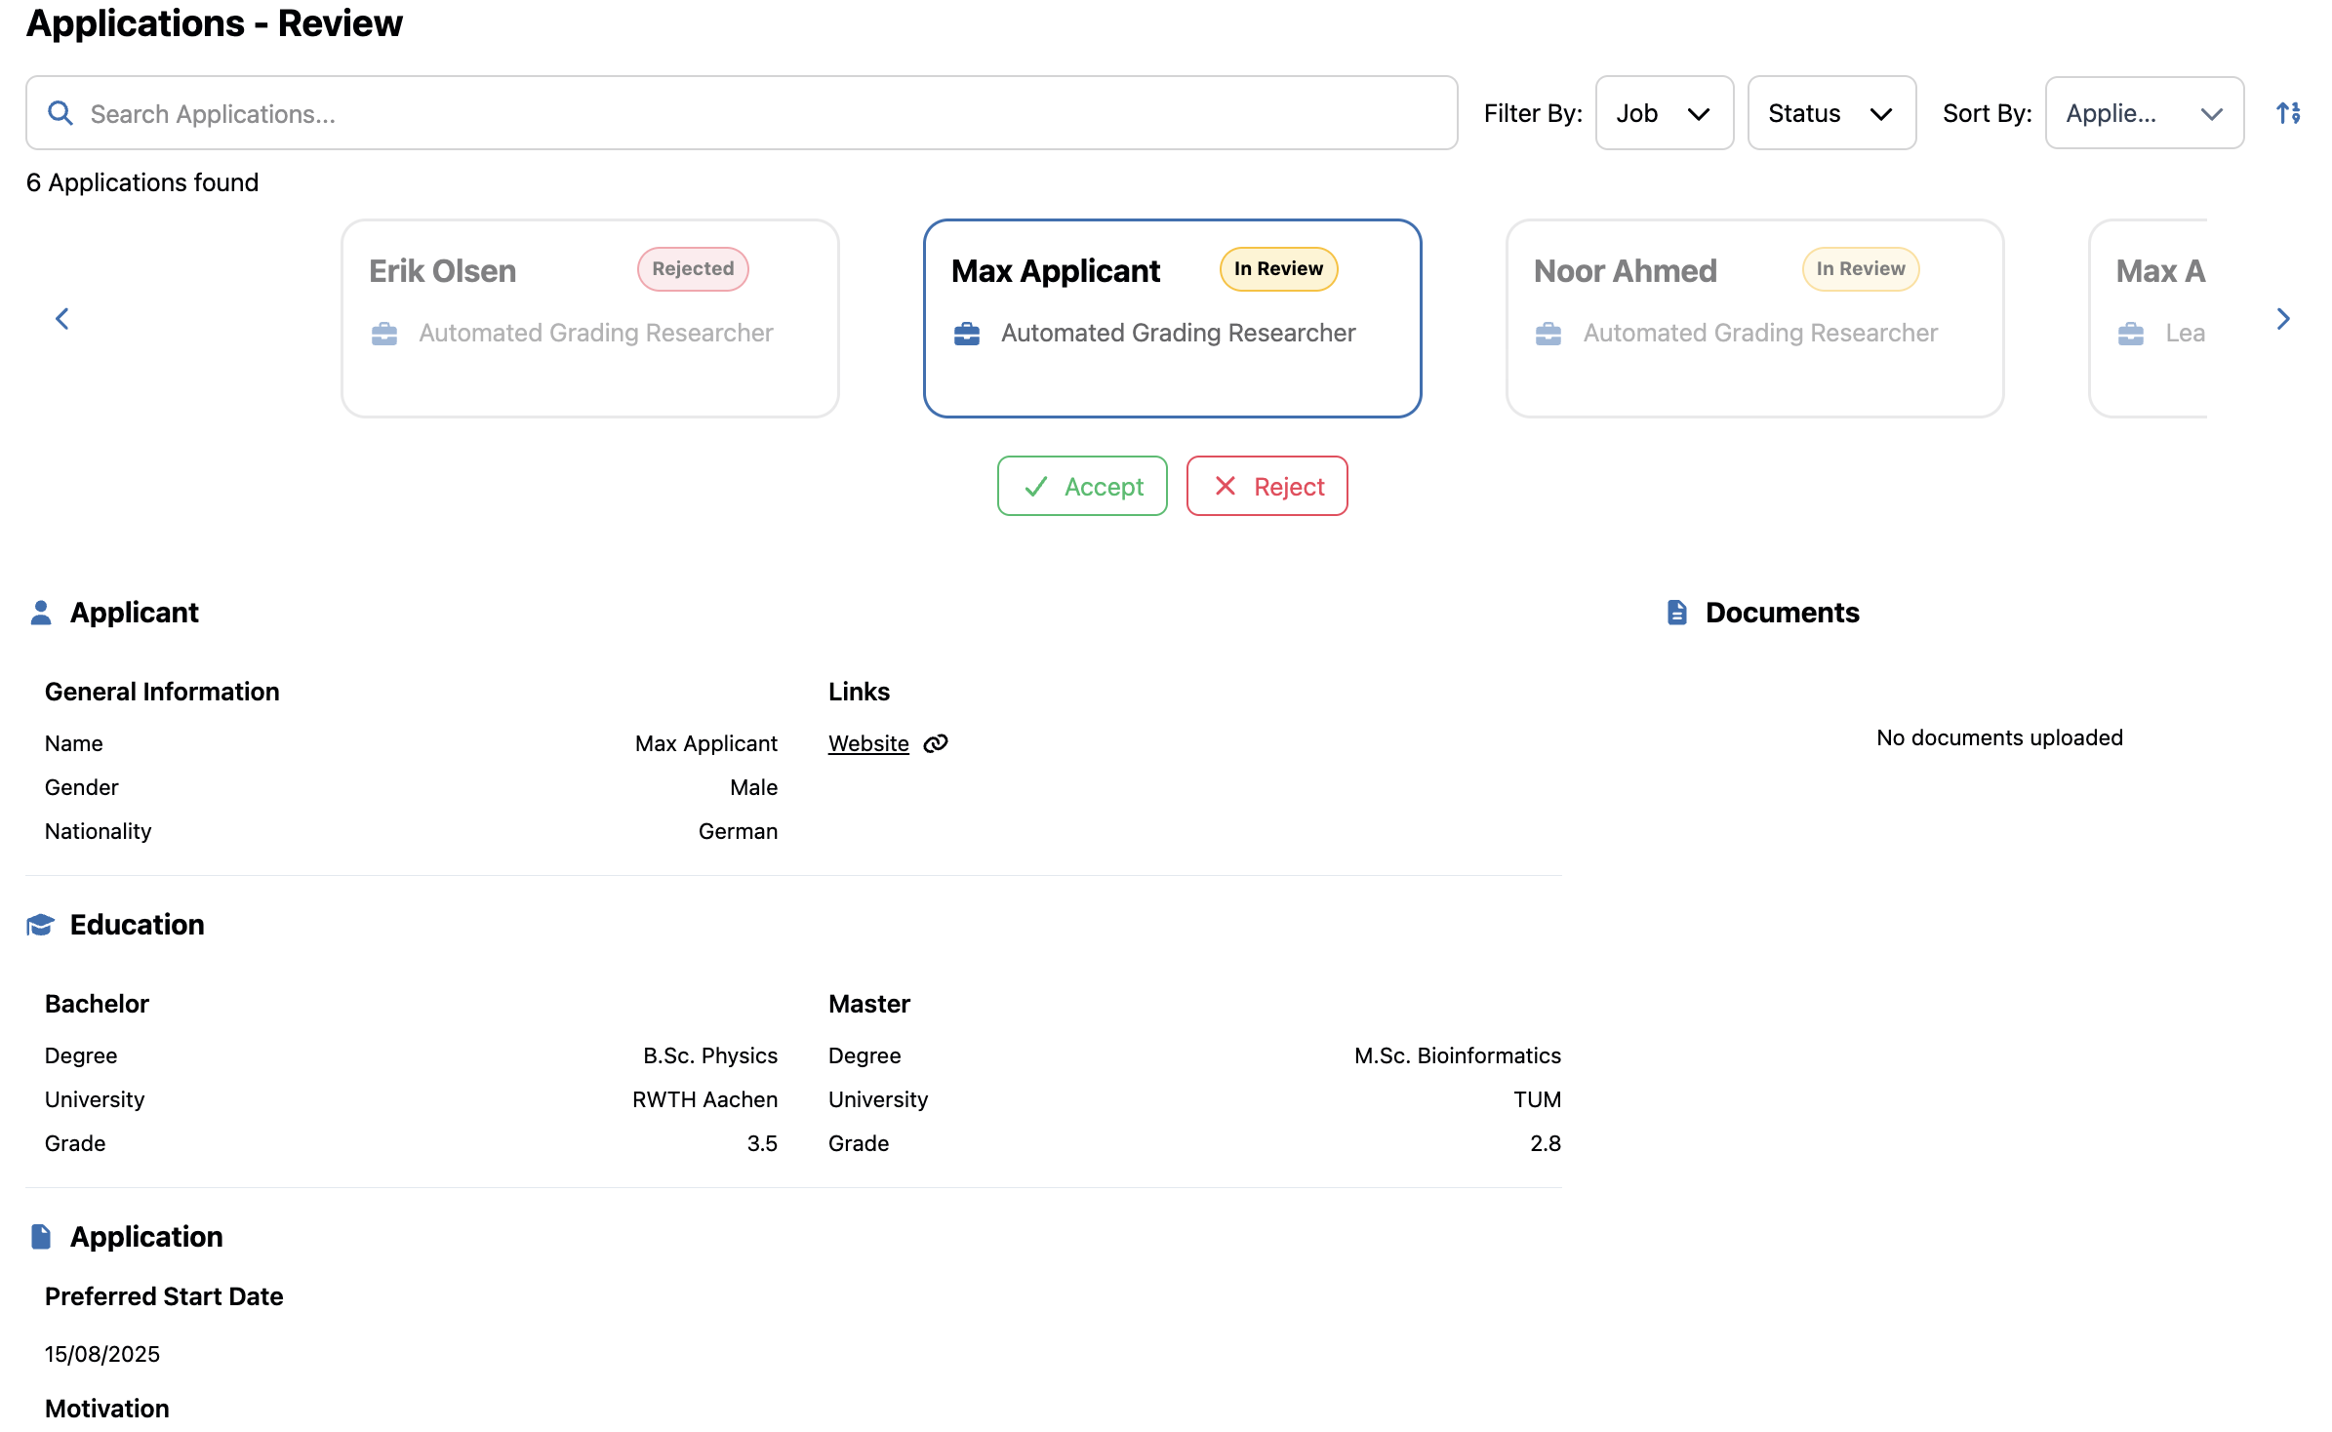
Task: Select the Erik Olsen application card
Action: (589, 318)
